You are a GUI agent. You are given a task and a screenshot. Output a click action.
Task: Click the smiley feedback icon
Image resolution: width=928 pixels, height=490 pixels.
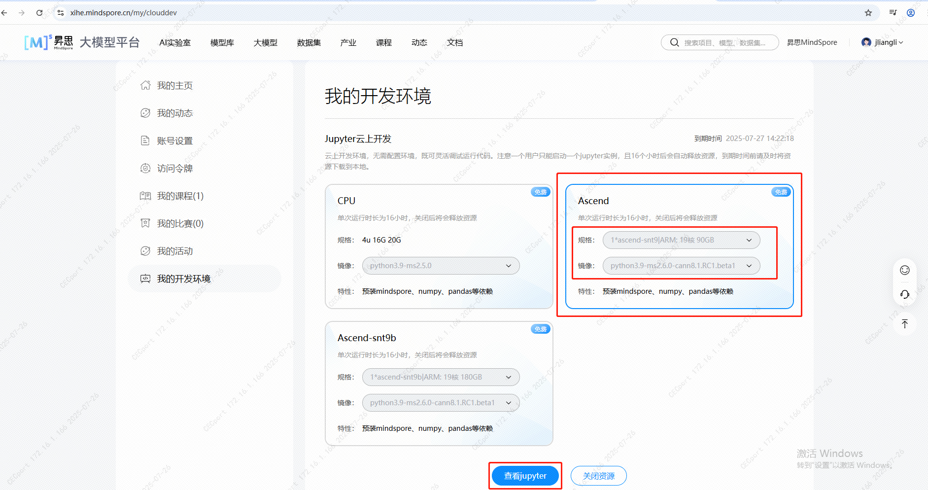pyautogui.click(x=905, y=270)
